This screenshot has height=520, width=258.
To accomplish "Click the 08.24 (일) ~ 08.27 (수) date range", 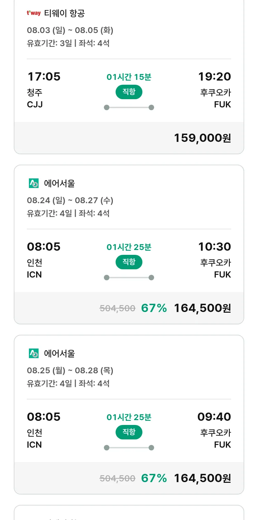I will [x=70, y=200].
